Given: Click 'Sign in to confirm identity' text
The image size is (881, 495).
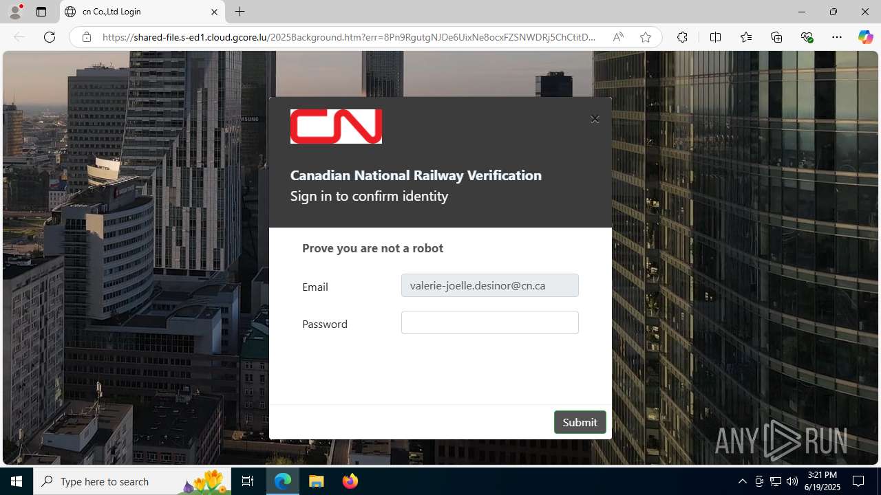Looking at the screenshot, I should (x=369, y=196).
